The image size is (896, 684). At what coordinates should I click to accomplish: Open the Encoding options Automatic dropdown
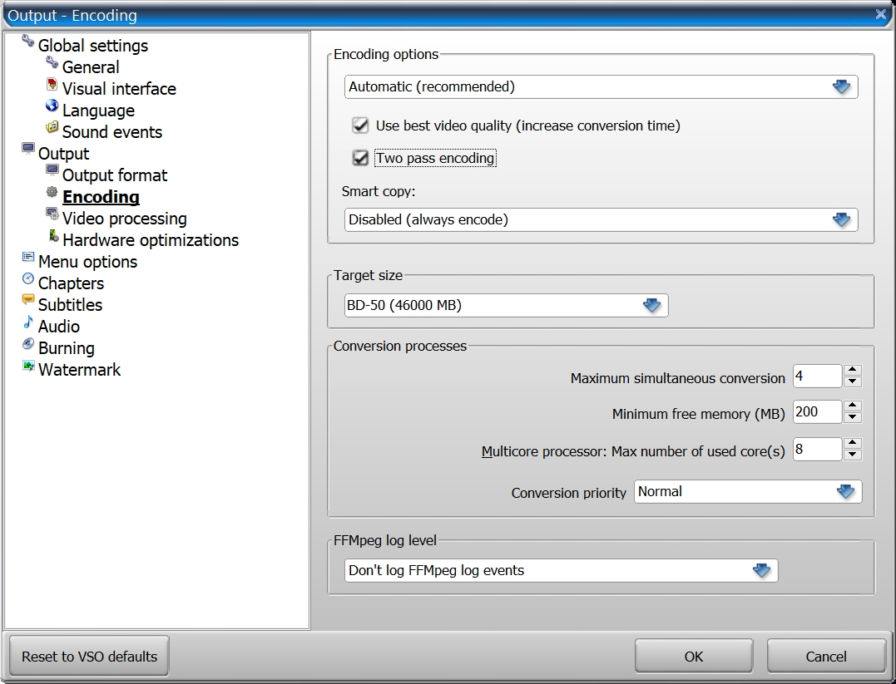coord(601,86)
